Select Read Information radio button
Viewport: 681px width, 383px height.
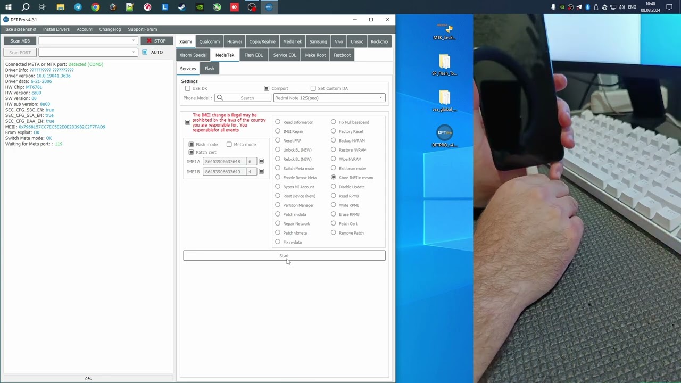(x=278, y=122)
